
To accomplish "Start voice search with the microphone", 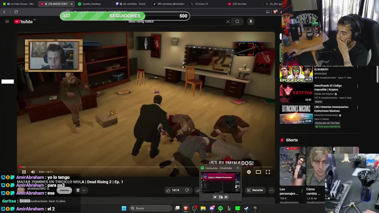I will (251, 22).
